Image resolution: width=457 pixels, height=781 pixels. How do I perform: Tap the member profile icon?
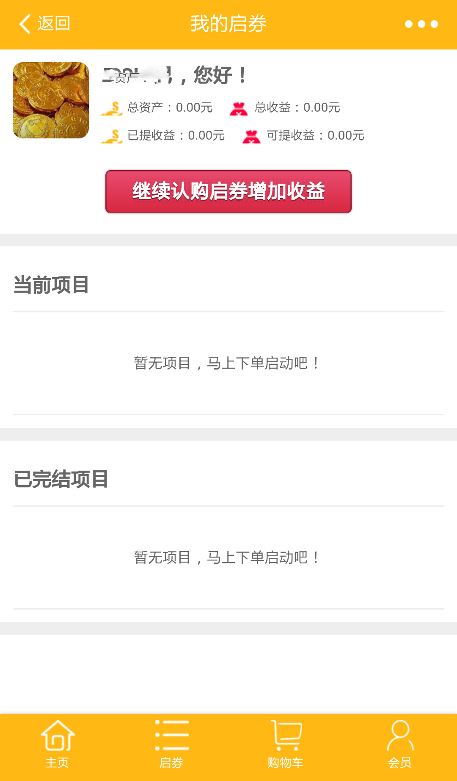click(x=400, y=735)
